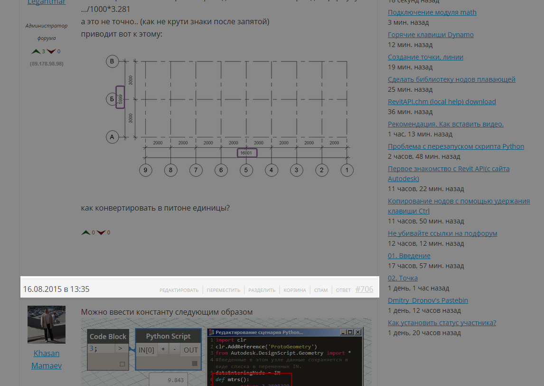The width and height of the screenshot is (544, 386).
Task: Click ОТВЕТ to reply to the post
Action: click(343, 290)
